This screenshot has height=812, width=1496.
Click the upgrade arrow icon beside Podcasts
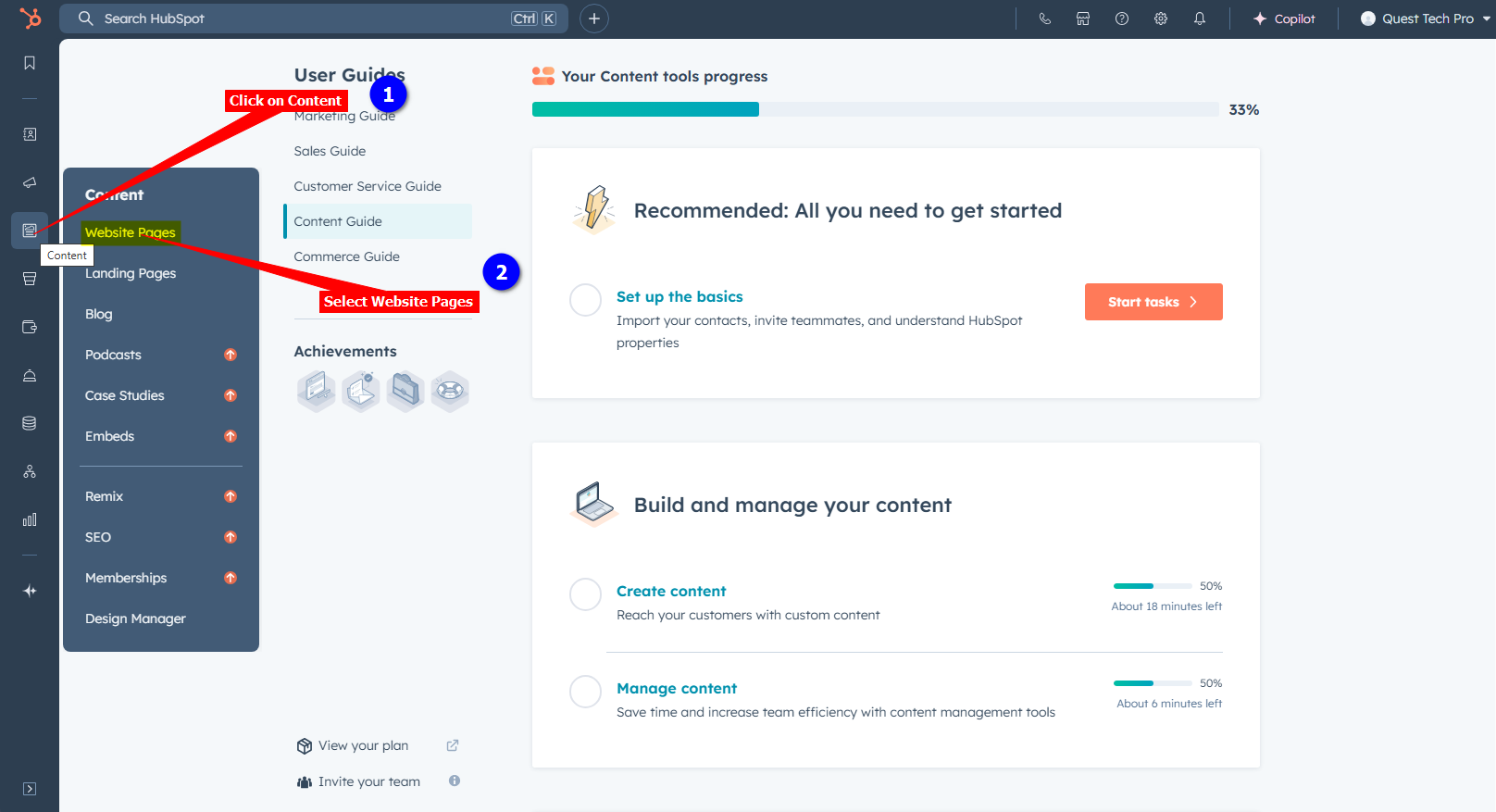(x=231, y=355)
